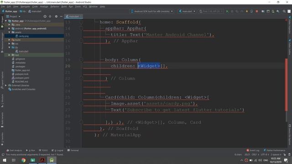
Task: Open the Logcat tool window
Action: pos(57,150)
